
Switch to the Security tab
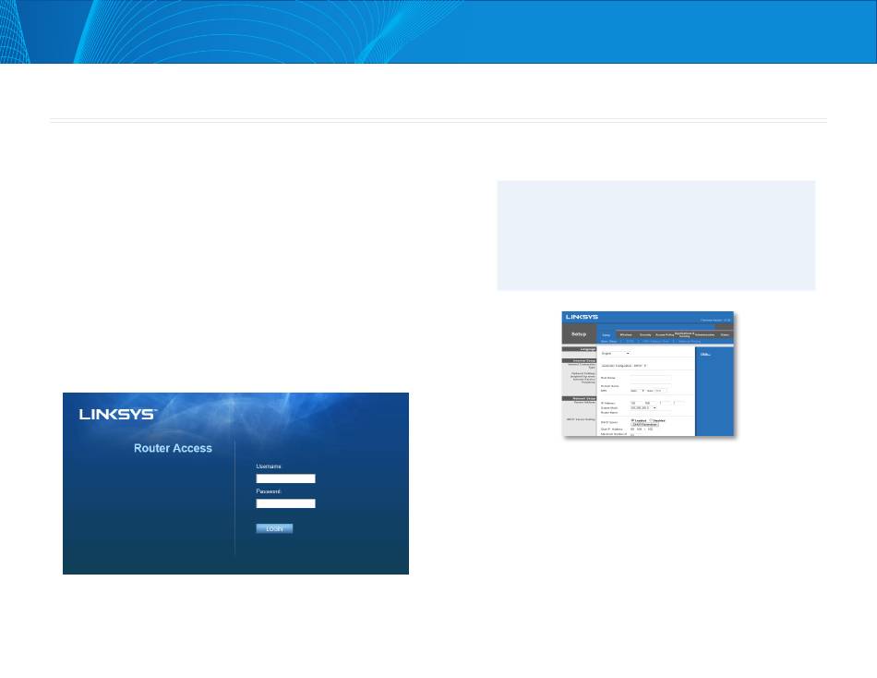pos(645,334)
